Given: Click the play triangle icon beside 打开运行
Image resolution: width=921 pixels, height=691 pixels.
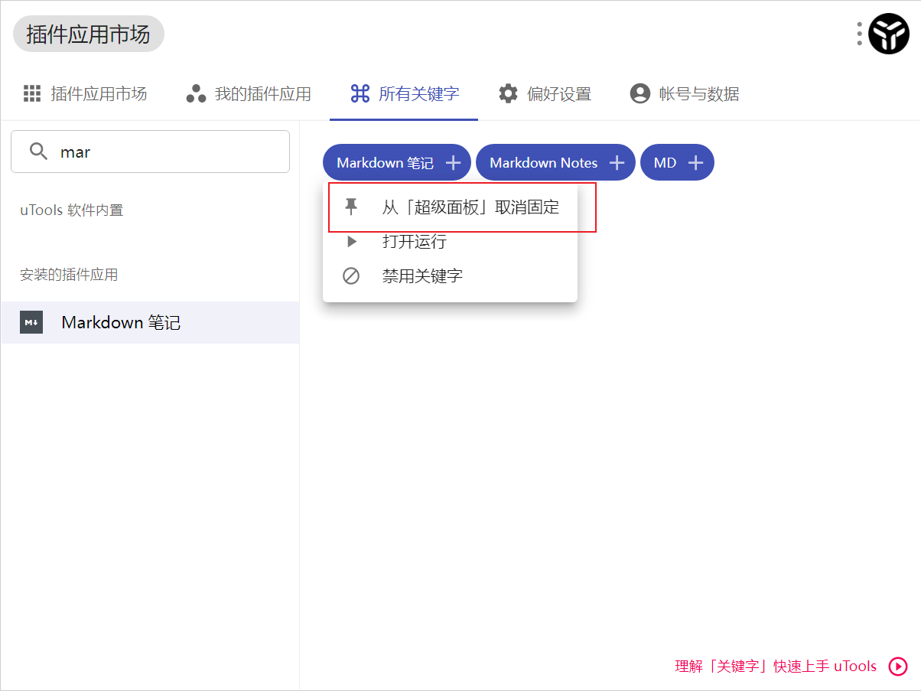Looking at the screenshot, I should (352, 242).
